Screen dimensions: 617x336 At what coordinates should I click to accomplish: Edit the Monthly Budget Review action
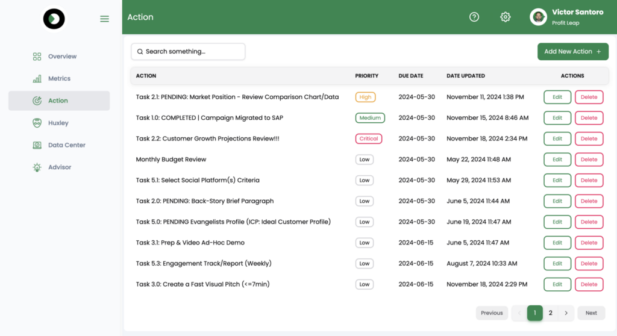coord(557,160)
